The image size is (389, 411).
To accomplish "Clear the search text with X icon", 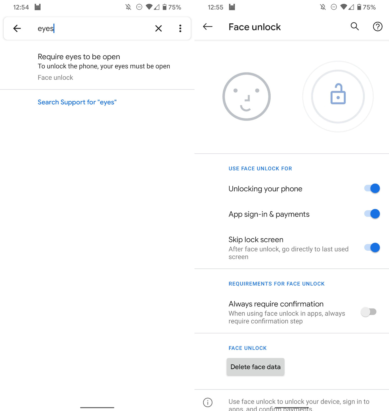I will click(x=158, y=28).
